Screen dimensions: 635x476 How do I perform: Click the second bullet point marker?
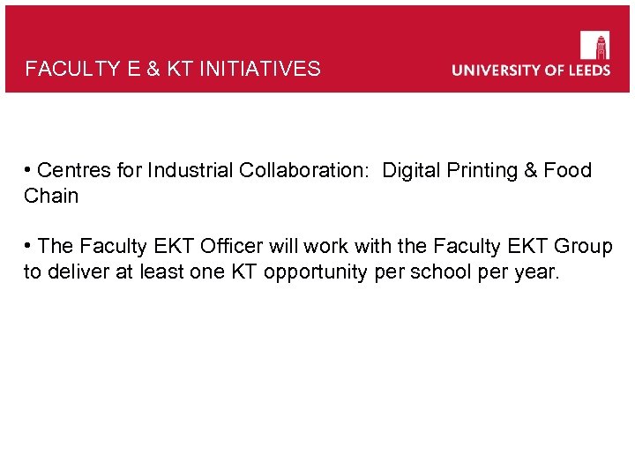pos(28,245)
